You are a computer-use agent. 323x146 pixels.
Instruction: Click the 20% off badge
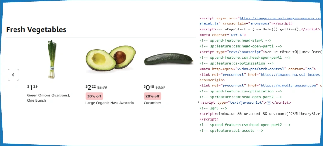tap(94, 96)
